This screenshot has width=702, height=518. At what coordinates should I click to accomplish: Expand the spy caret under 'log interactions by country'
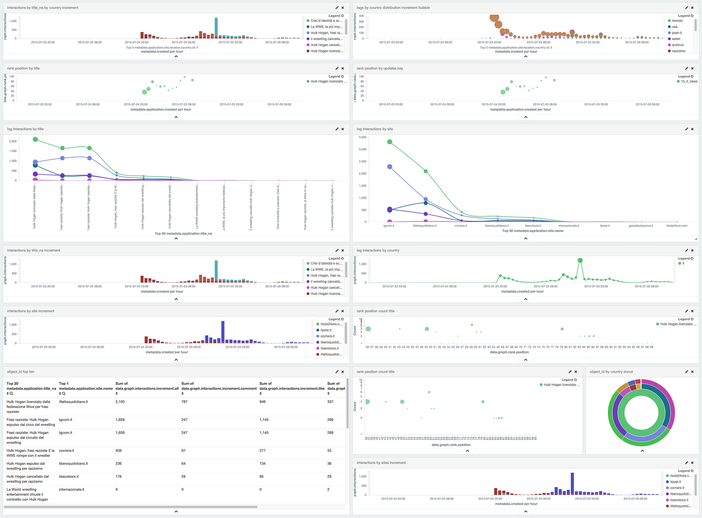click(526, 299)
